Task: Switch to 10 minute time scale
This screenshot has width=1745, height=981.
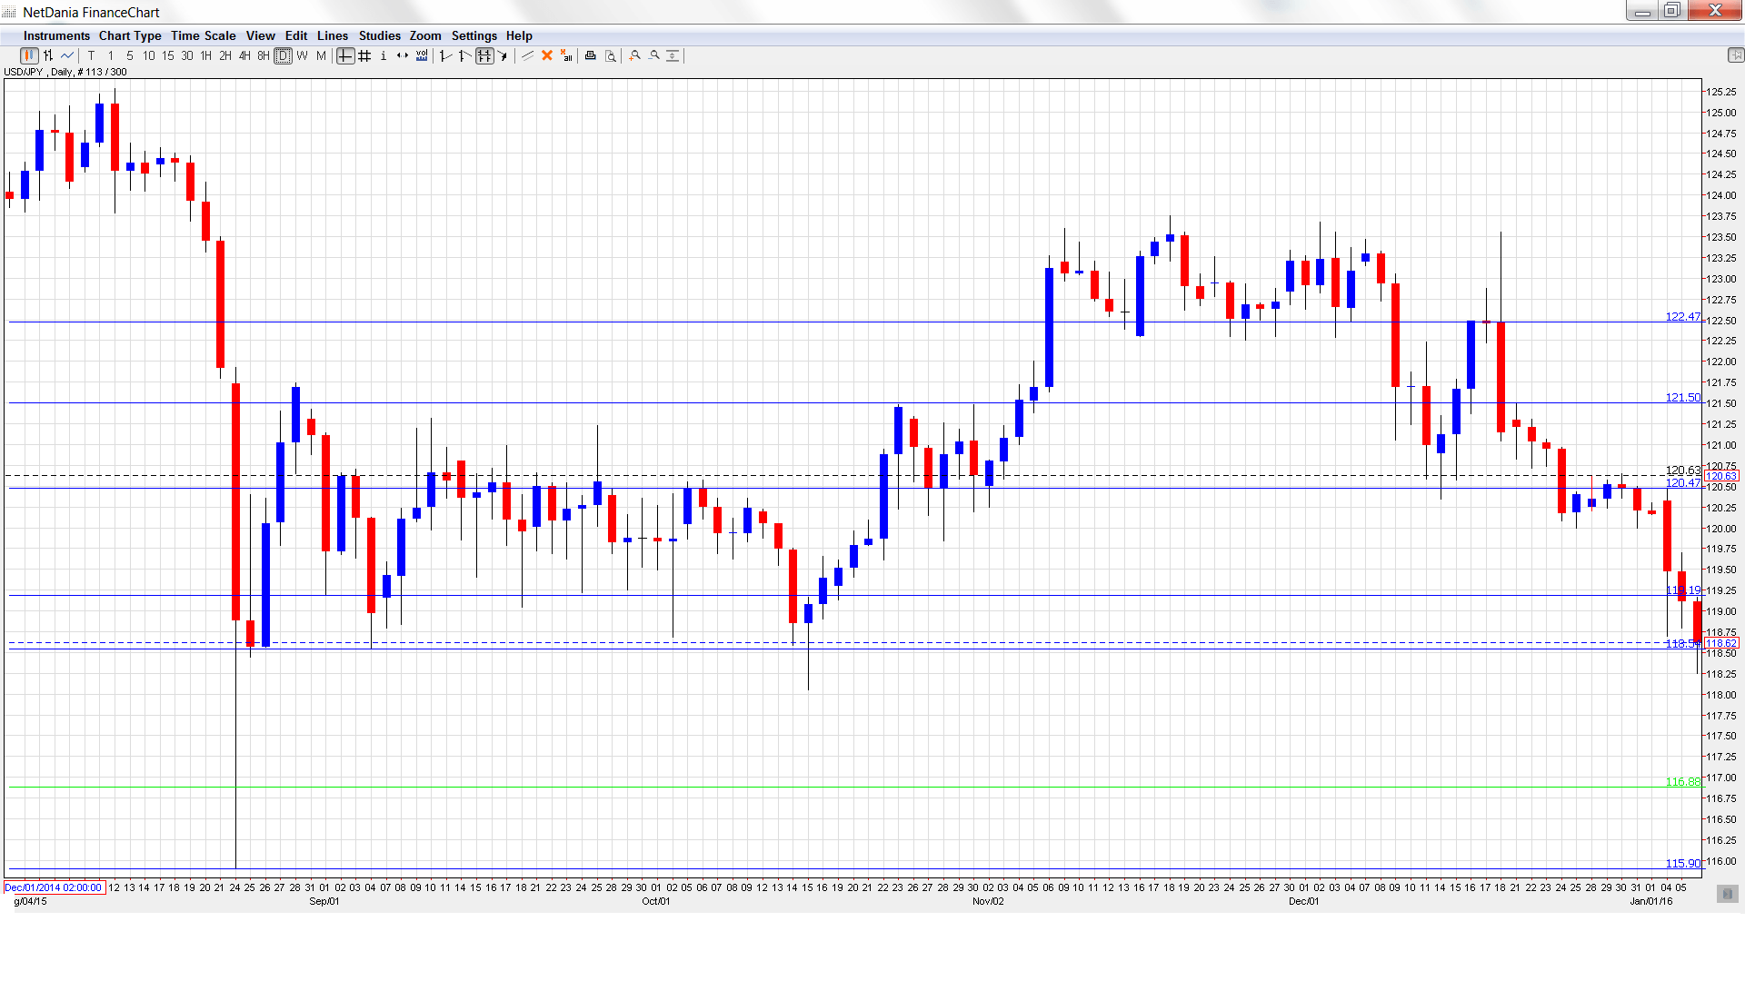Action: click(x=149, y=56)
